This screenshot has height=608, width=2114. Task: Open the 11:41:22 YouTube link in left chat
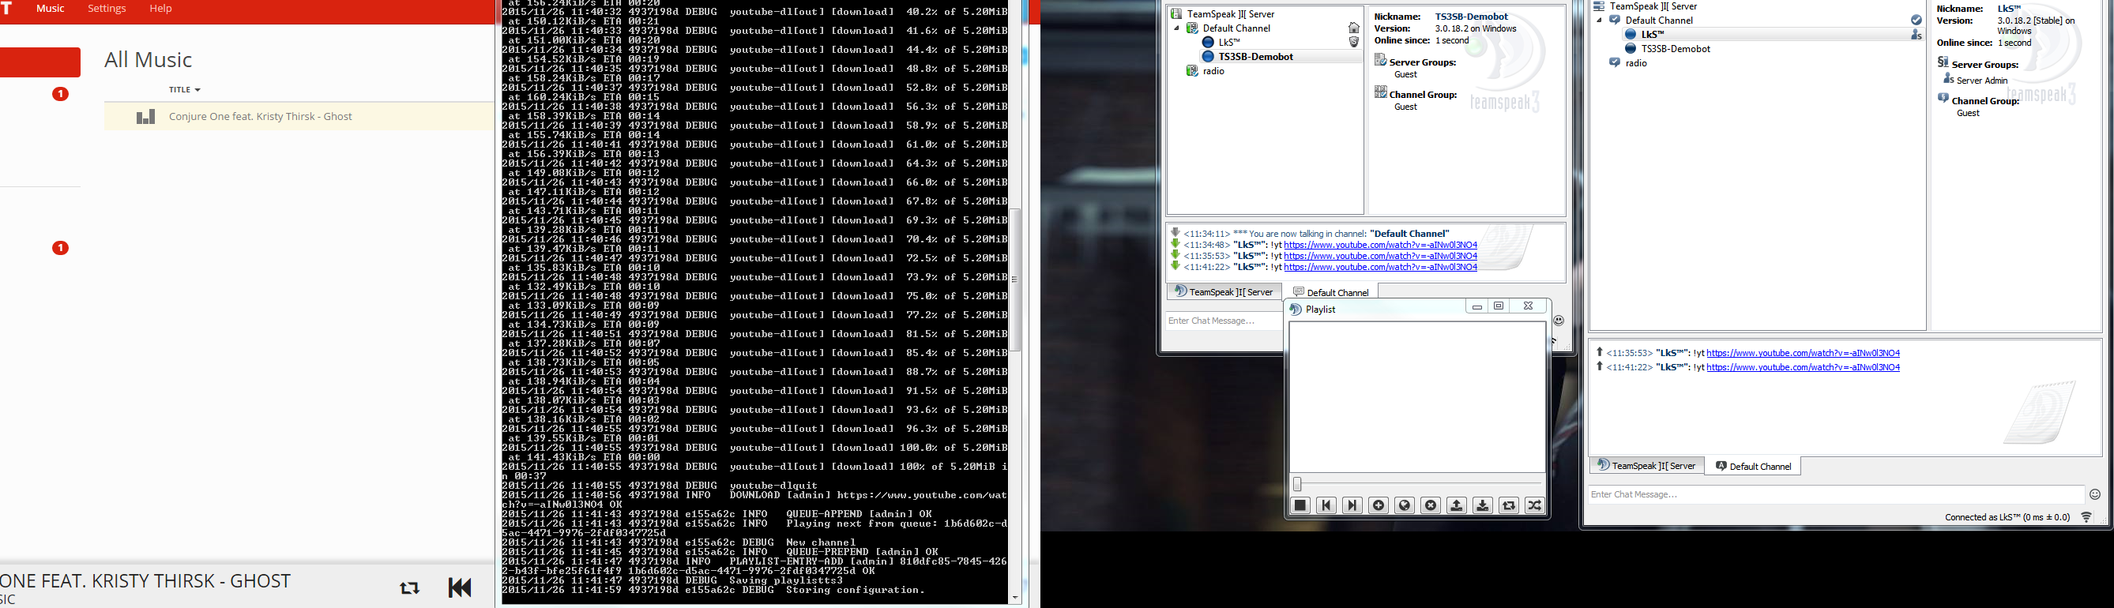1380,267
